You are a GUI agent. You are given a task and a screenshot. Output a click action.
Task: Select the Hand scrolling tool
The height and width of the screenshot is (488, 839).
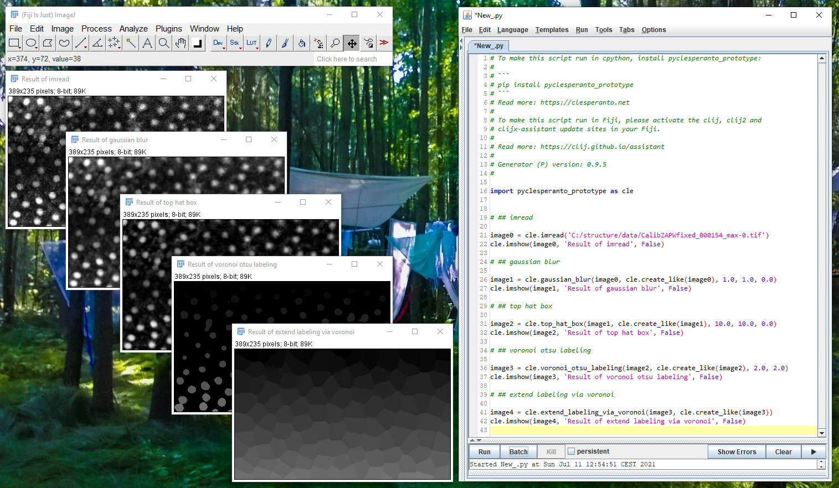point(181,43)
